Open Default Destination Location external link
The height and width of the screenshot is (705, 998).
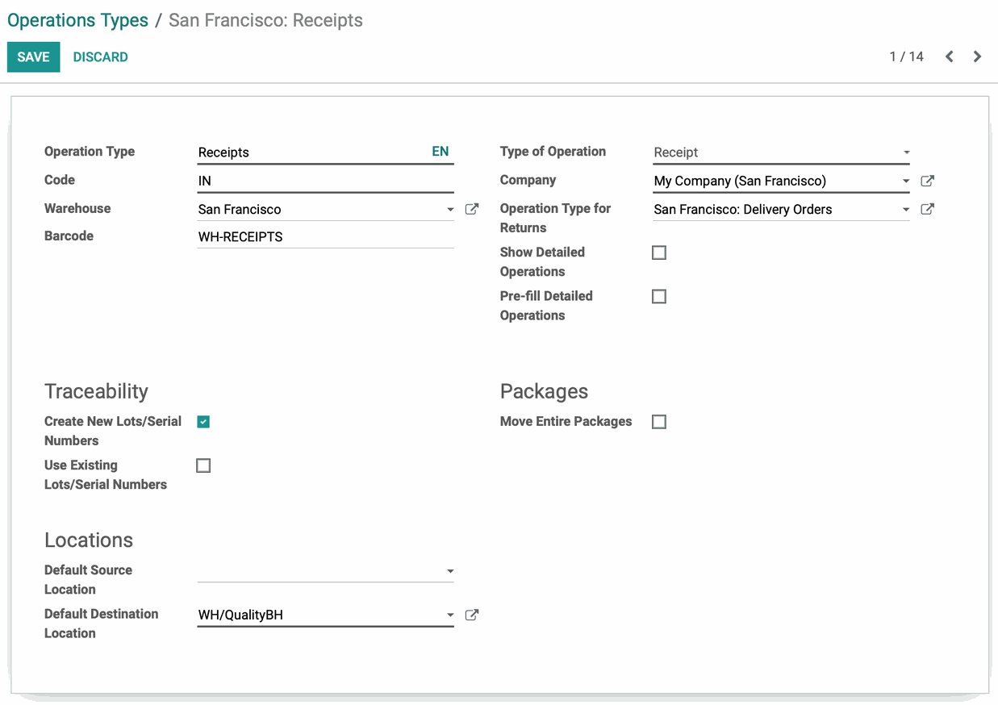[x=472, y=615]
